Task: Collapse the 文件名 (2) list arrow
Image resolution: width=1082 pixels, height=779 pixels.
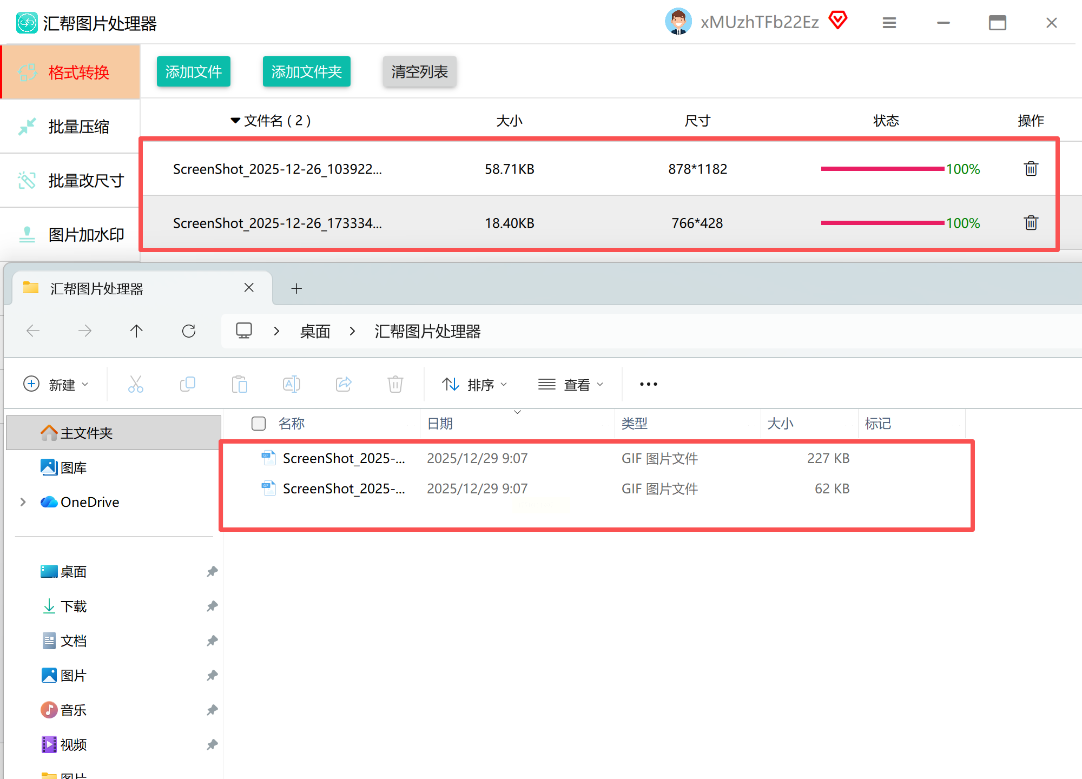Action: coord(235,121)
